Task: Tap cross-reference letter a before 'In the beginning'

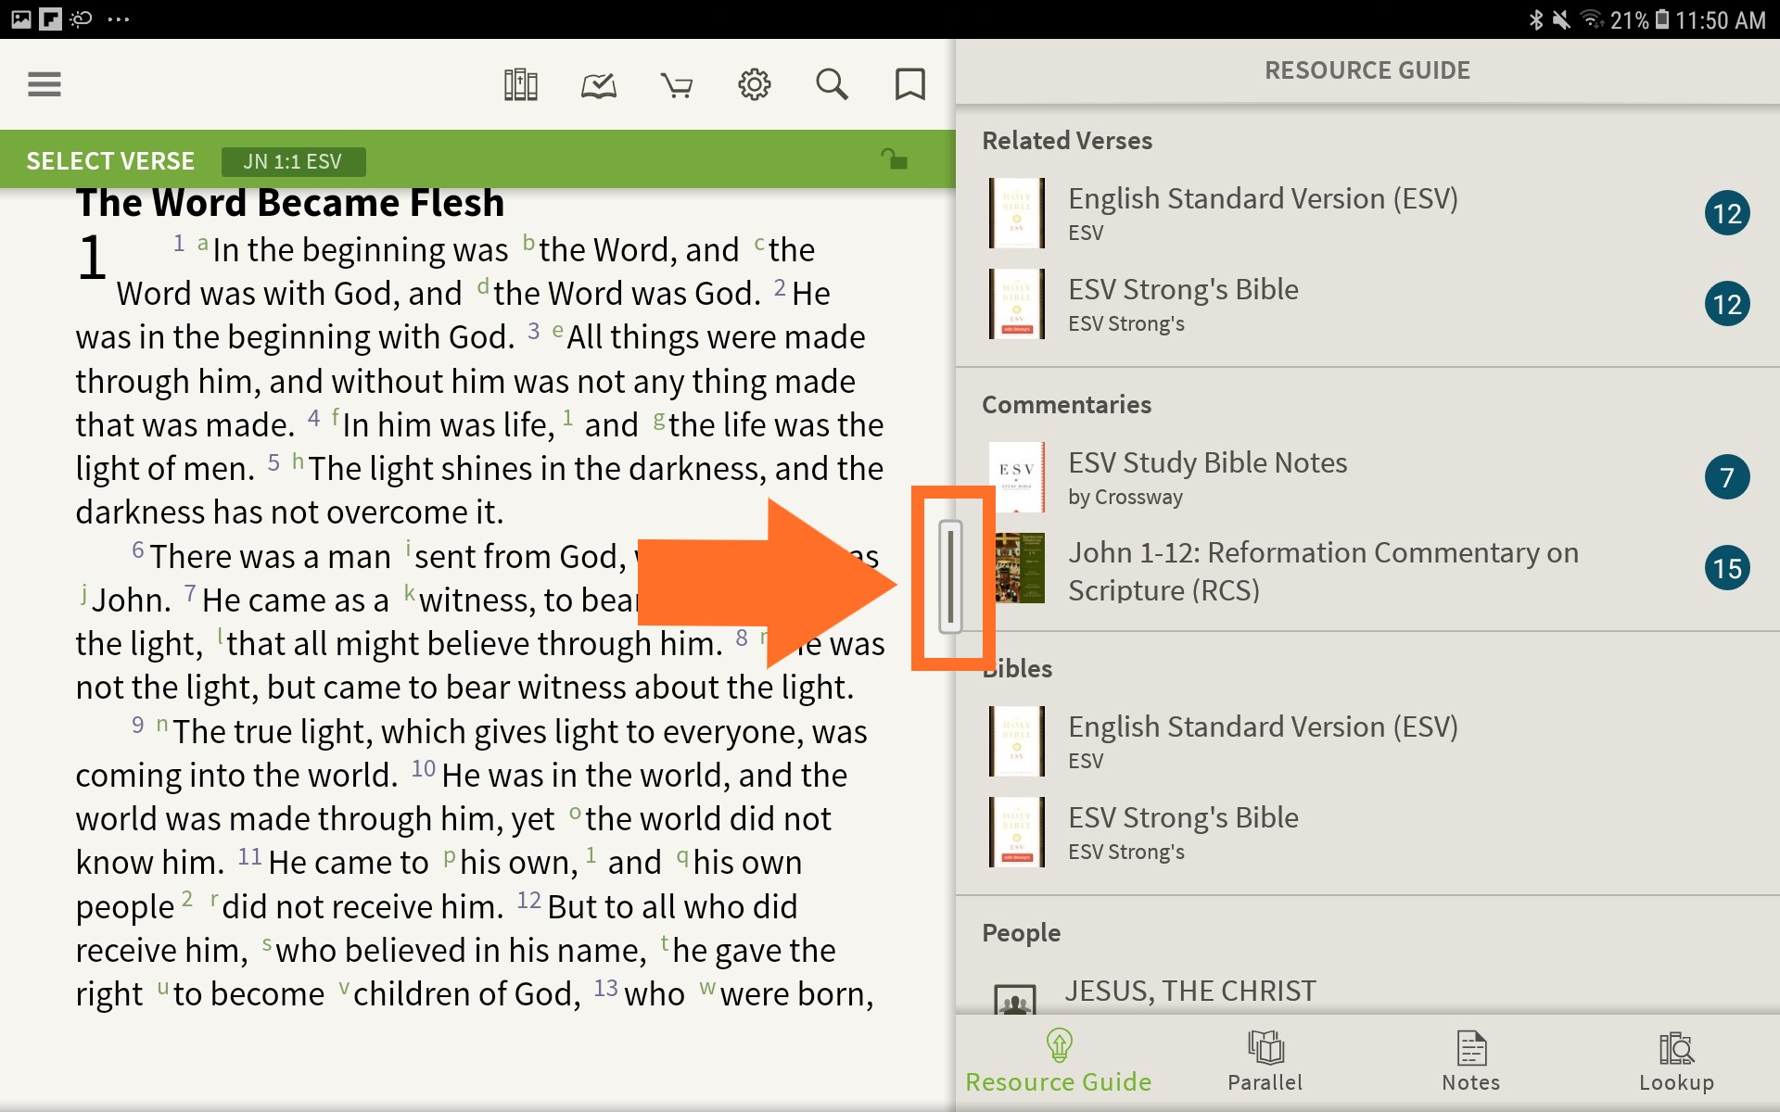Action: tap(203, 243)
